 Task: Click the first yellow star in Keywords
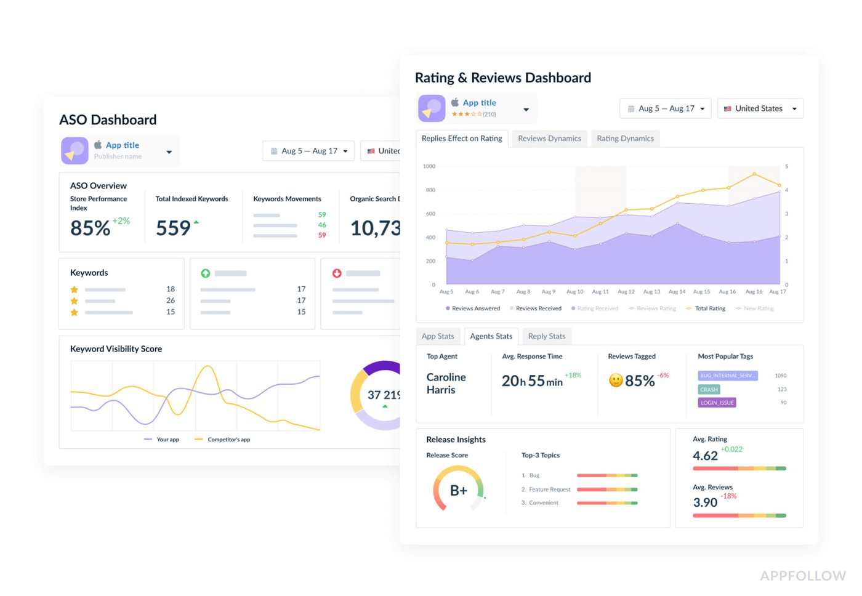tap(75, 289)
